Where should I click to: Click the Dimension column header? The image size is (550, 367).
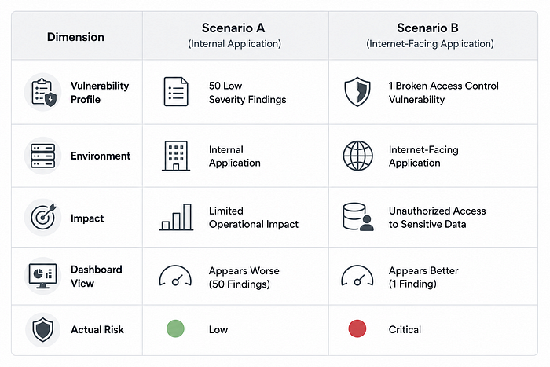75,37
